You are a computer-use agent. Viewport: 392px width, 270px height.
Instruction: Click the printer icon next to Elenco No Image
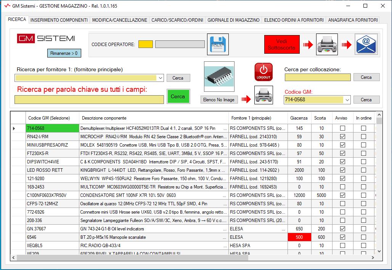(263, 95)
